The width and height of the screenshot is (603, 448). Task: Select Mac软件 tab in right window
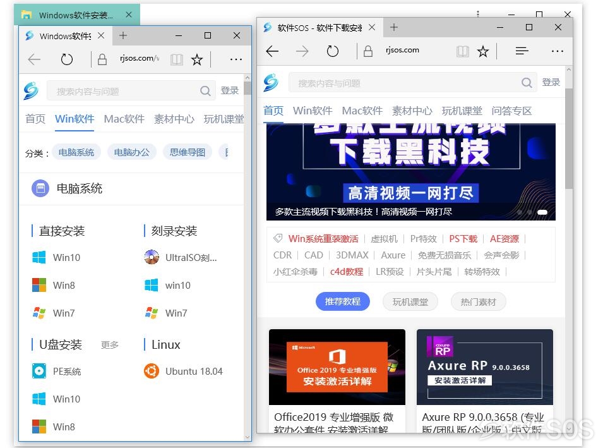coord(362,111)
